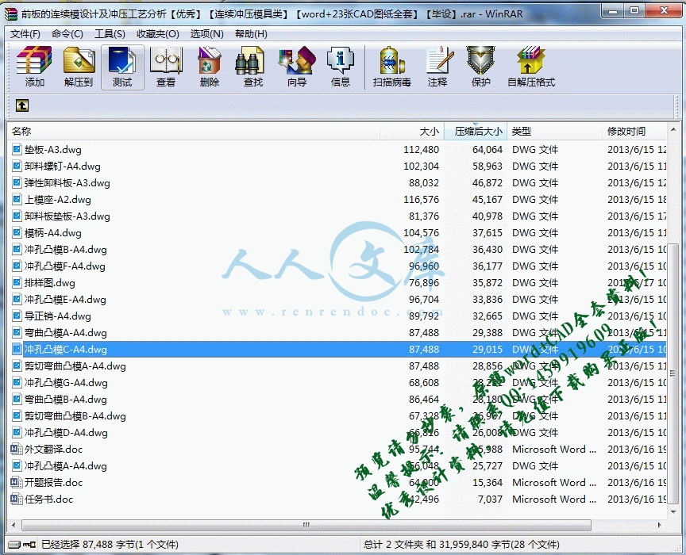Click the disk drive icon in status bar
Viewport: 686px width, 555px height.
pos(14,545)
